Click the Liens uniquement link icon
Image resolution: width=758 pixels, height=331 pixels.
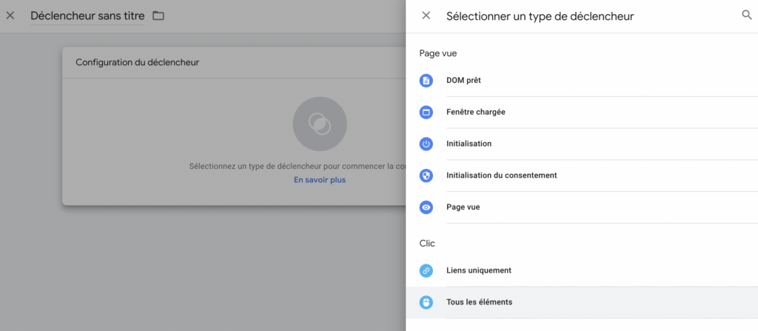coord(426,271)
